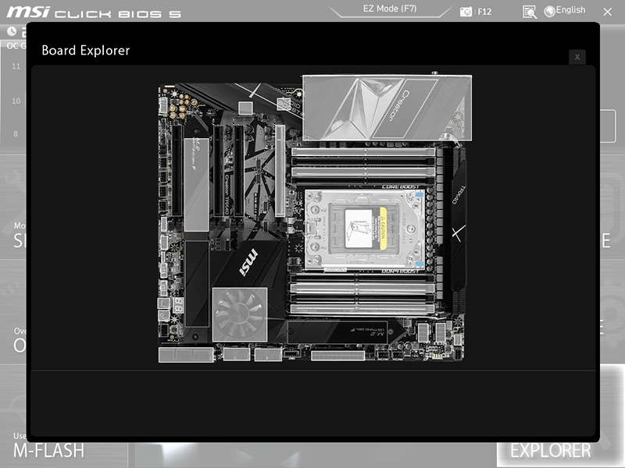Select the upper onboard button beside debug LED
The image size is (625, 468).
pos(163,303)
